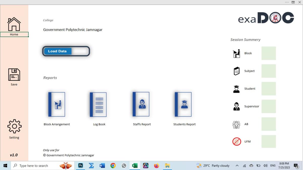Click the exaDOC logo

coord(266,18)
